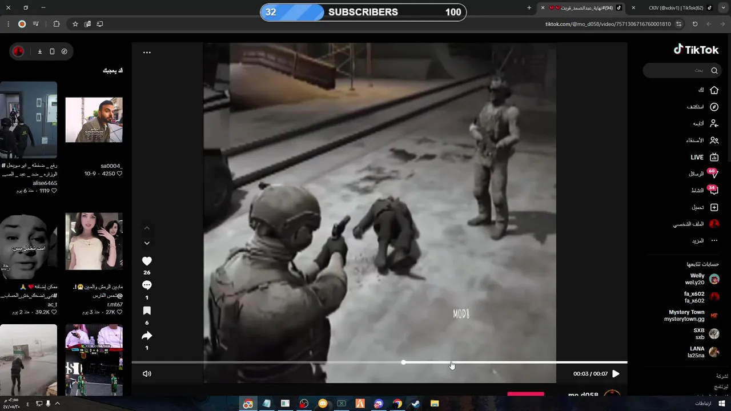Bookmark this page with the star icon

75,24
